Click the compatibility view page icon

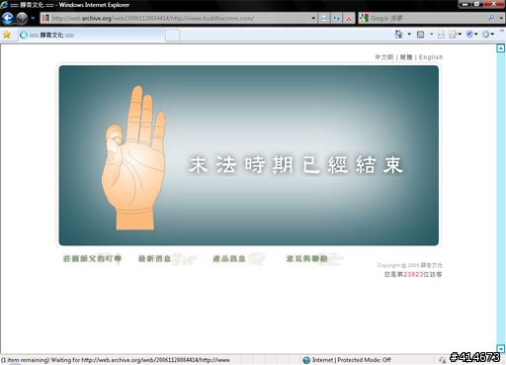[x=324, y=18]
